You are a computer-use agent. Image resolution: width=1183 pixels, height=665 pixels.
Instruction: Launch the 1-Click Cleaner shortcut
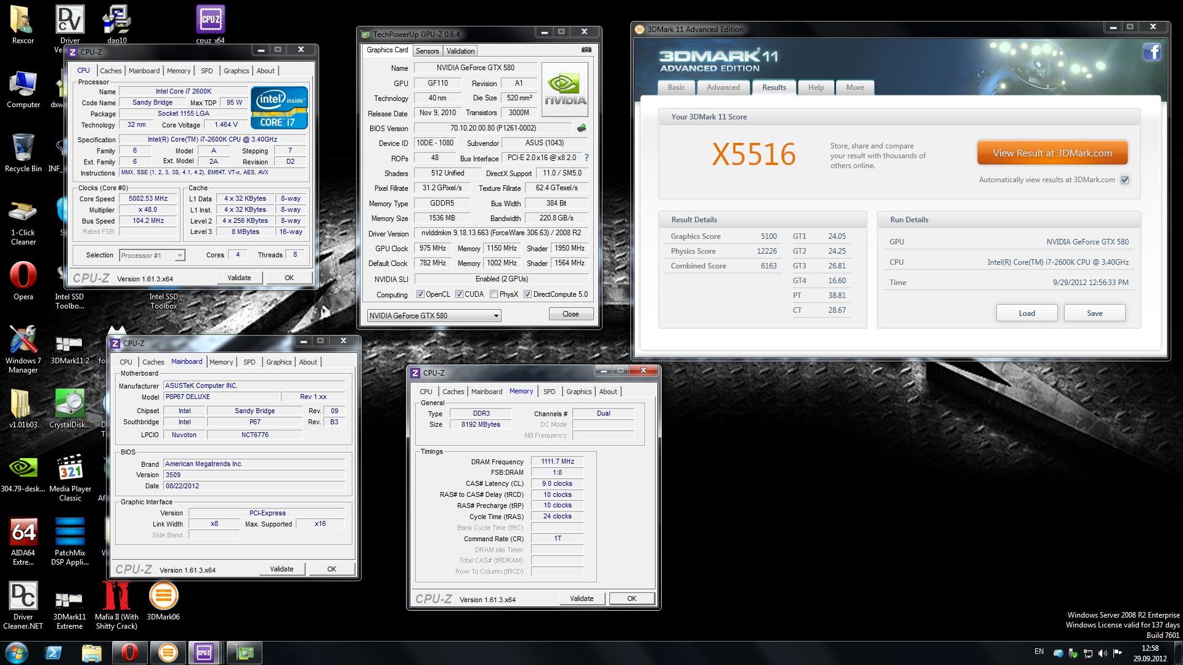coord(23,222)
